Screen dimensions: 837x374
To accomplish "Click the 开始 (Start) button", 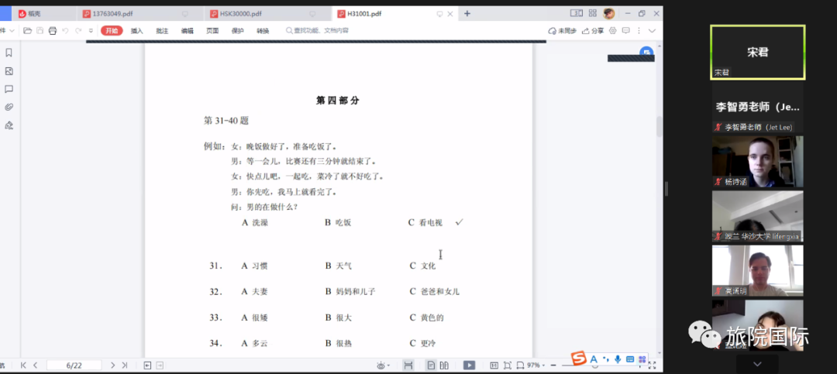I will [x=112, y=31].
